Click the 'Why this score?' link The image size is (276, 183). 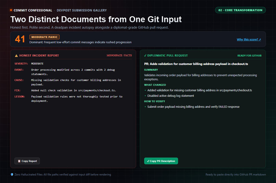(249, 40)
